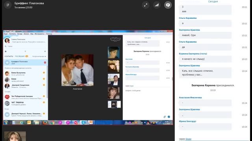Open PowerPoint icon in shared taskbar

pyautogui.click(x=91, y=123)
